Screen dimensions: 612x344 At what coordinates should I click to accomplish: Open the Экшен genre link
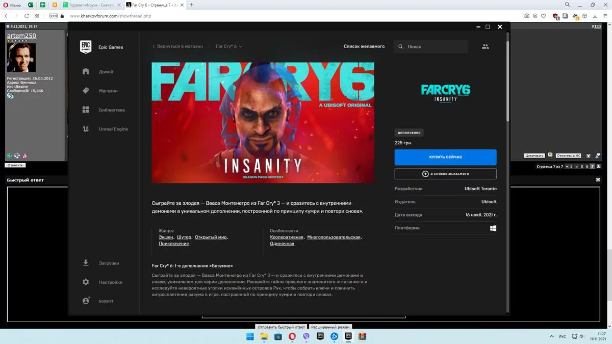[x=166, y=237]
